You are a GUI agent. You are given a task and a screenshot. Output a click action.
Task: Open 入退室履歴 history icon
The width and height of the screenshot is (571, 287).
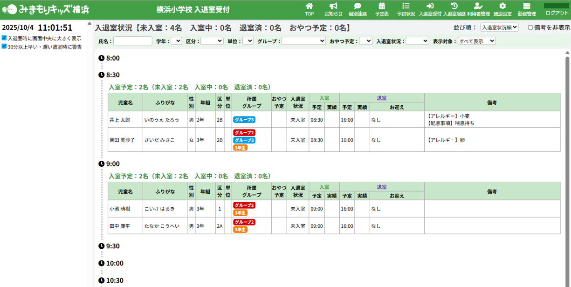pos(454,7)
